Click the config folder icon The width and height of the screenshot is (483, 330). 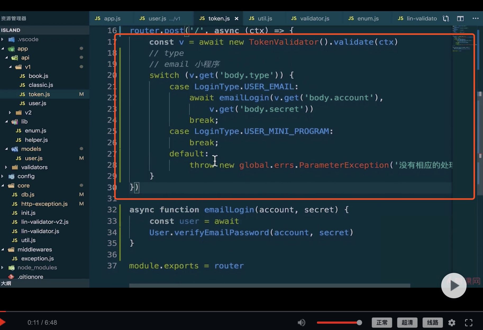[11, 177]
